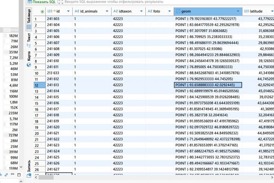Select id_animals cell in row 241 620
The height and width of the screenshot is (183, 274).
click(x=92, y=127)
